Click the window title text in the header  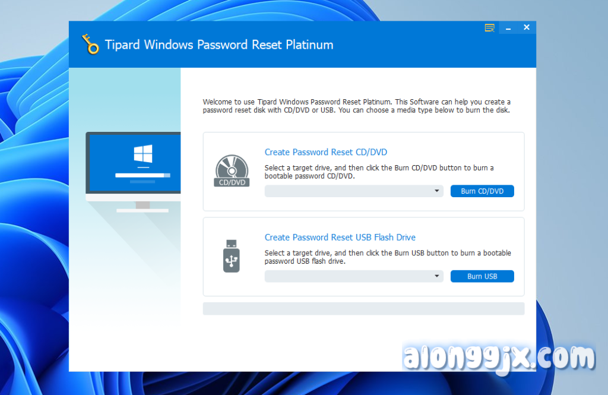(218, 45)
